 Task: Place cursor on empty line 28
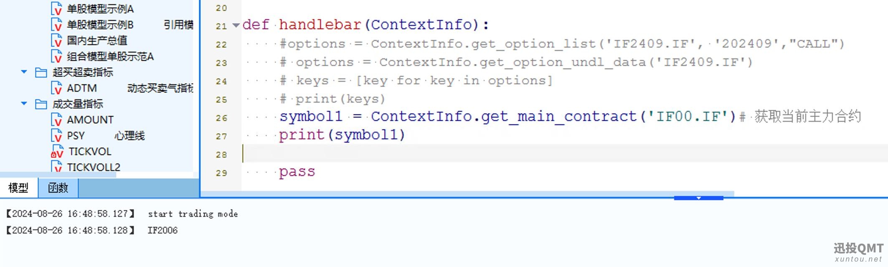[x=565, y=154]
